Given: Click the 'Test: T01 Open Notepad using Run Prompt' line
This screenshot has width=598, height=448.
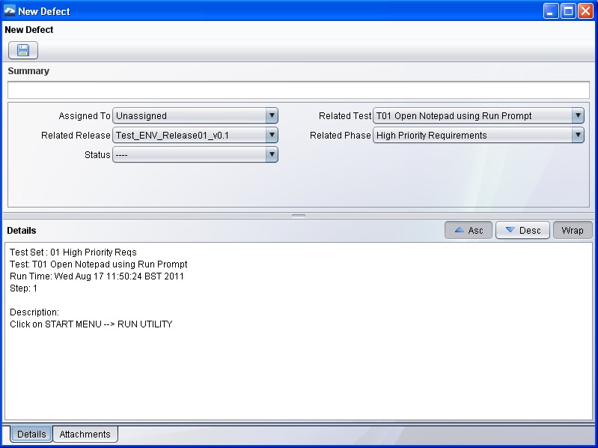Looking at the screenshot, I should click(x=98, y=264).
